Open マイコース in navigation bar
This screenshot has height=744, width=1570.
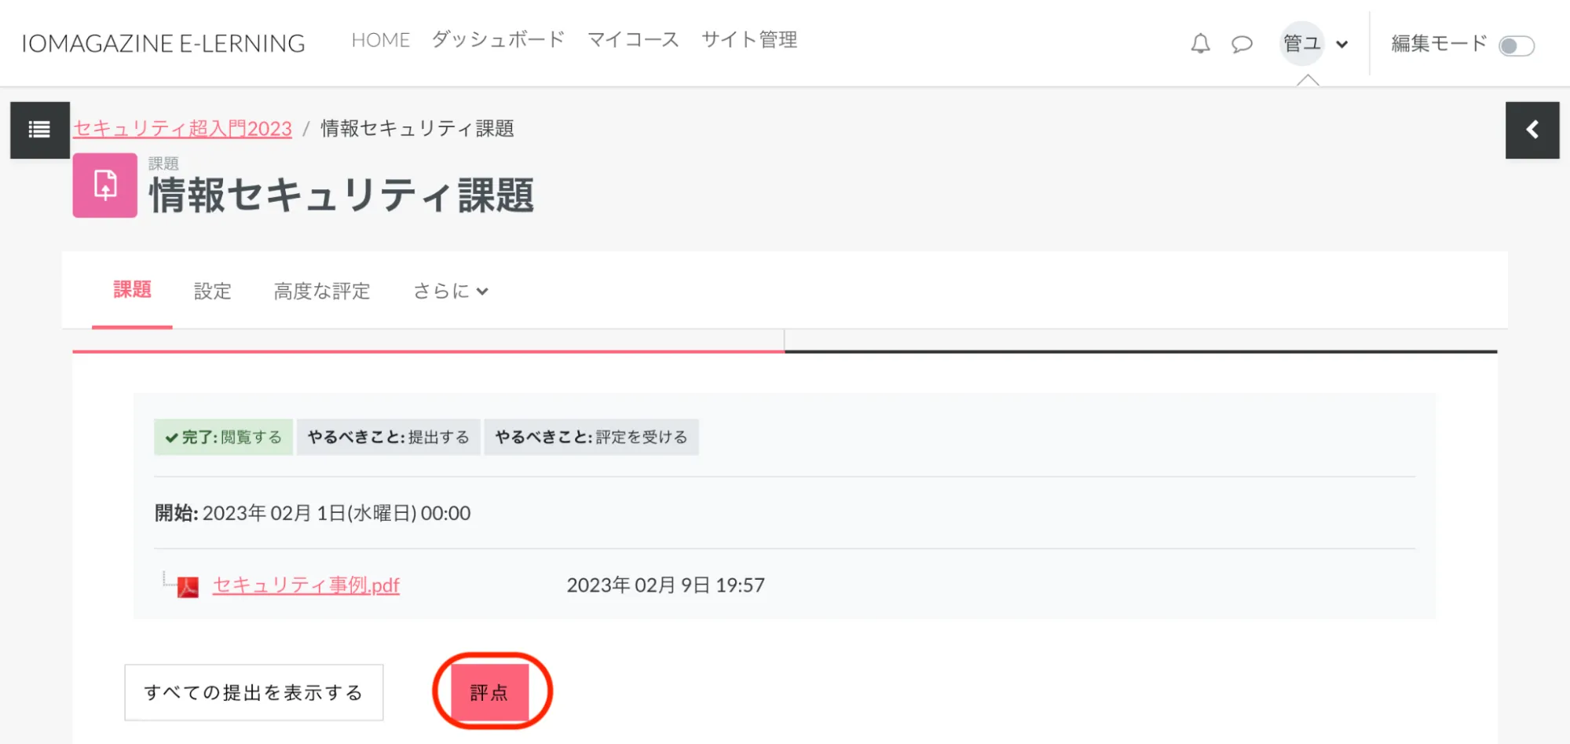[633, 39]
